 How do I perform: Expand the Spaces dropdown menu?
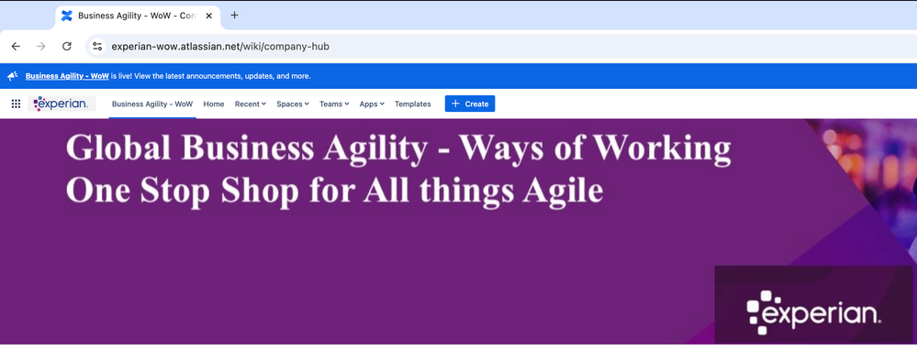pos(293,104)
